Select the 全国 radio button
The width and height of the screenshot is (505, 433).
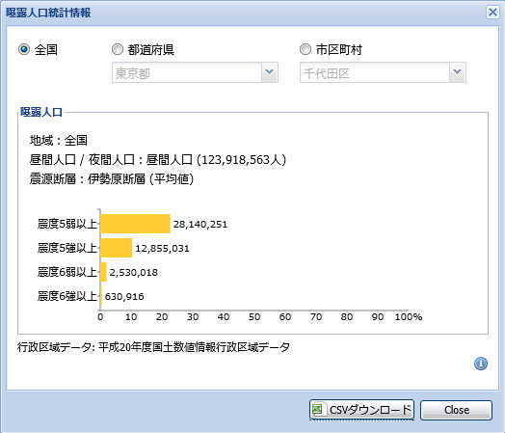pos(24,49)
